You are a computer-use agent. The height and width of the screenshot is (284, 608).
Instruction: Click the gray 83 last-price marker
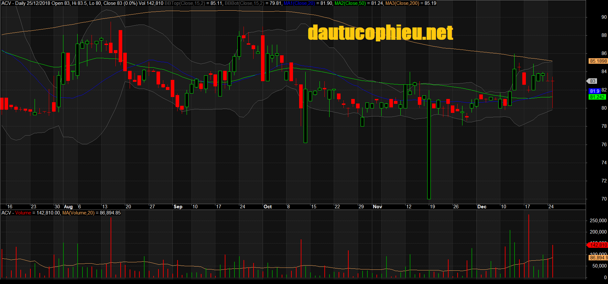[592, 81]
